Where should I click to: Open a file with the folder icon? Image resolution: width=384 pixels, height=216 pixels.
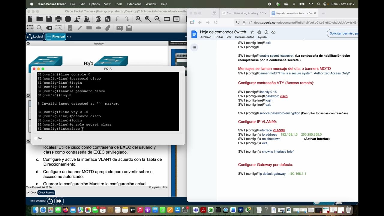click(40, 19)
